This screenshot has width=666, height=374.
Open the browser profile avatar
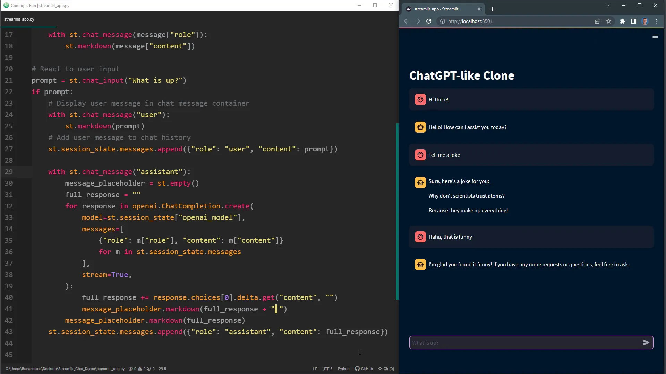coord(645,21)
